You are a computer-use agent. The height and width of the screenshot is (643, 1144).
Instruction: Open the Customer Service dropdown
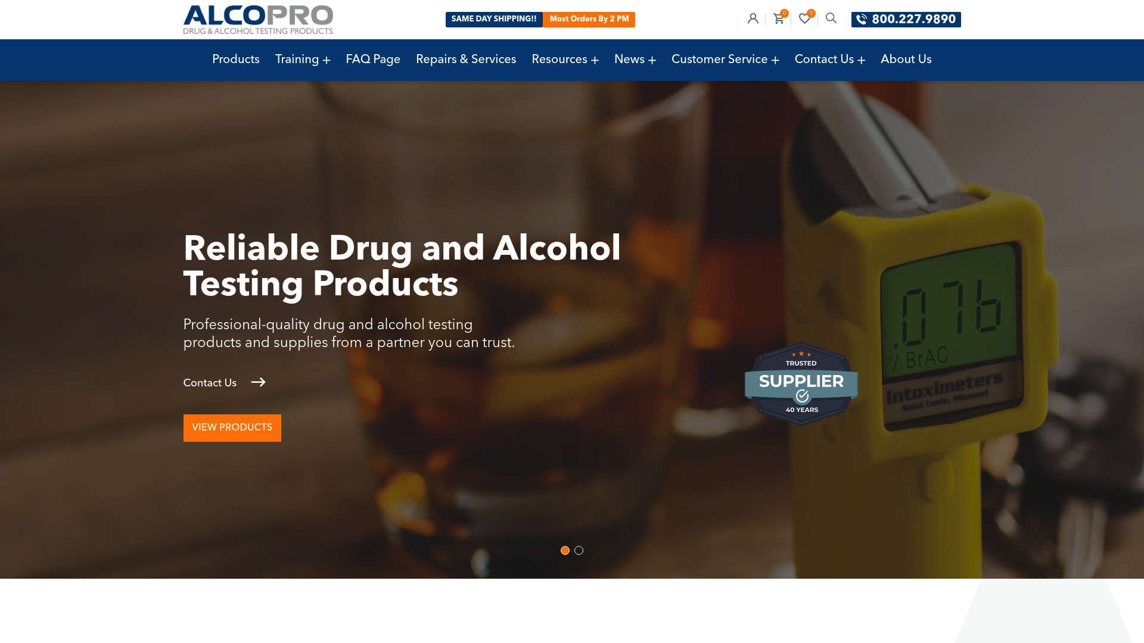tap(725, 60)
